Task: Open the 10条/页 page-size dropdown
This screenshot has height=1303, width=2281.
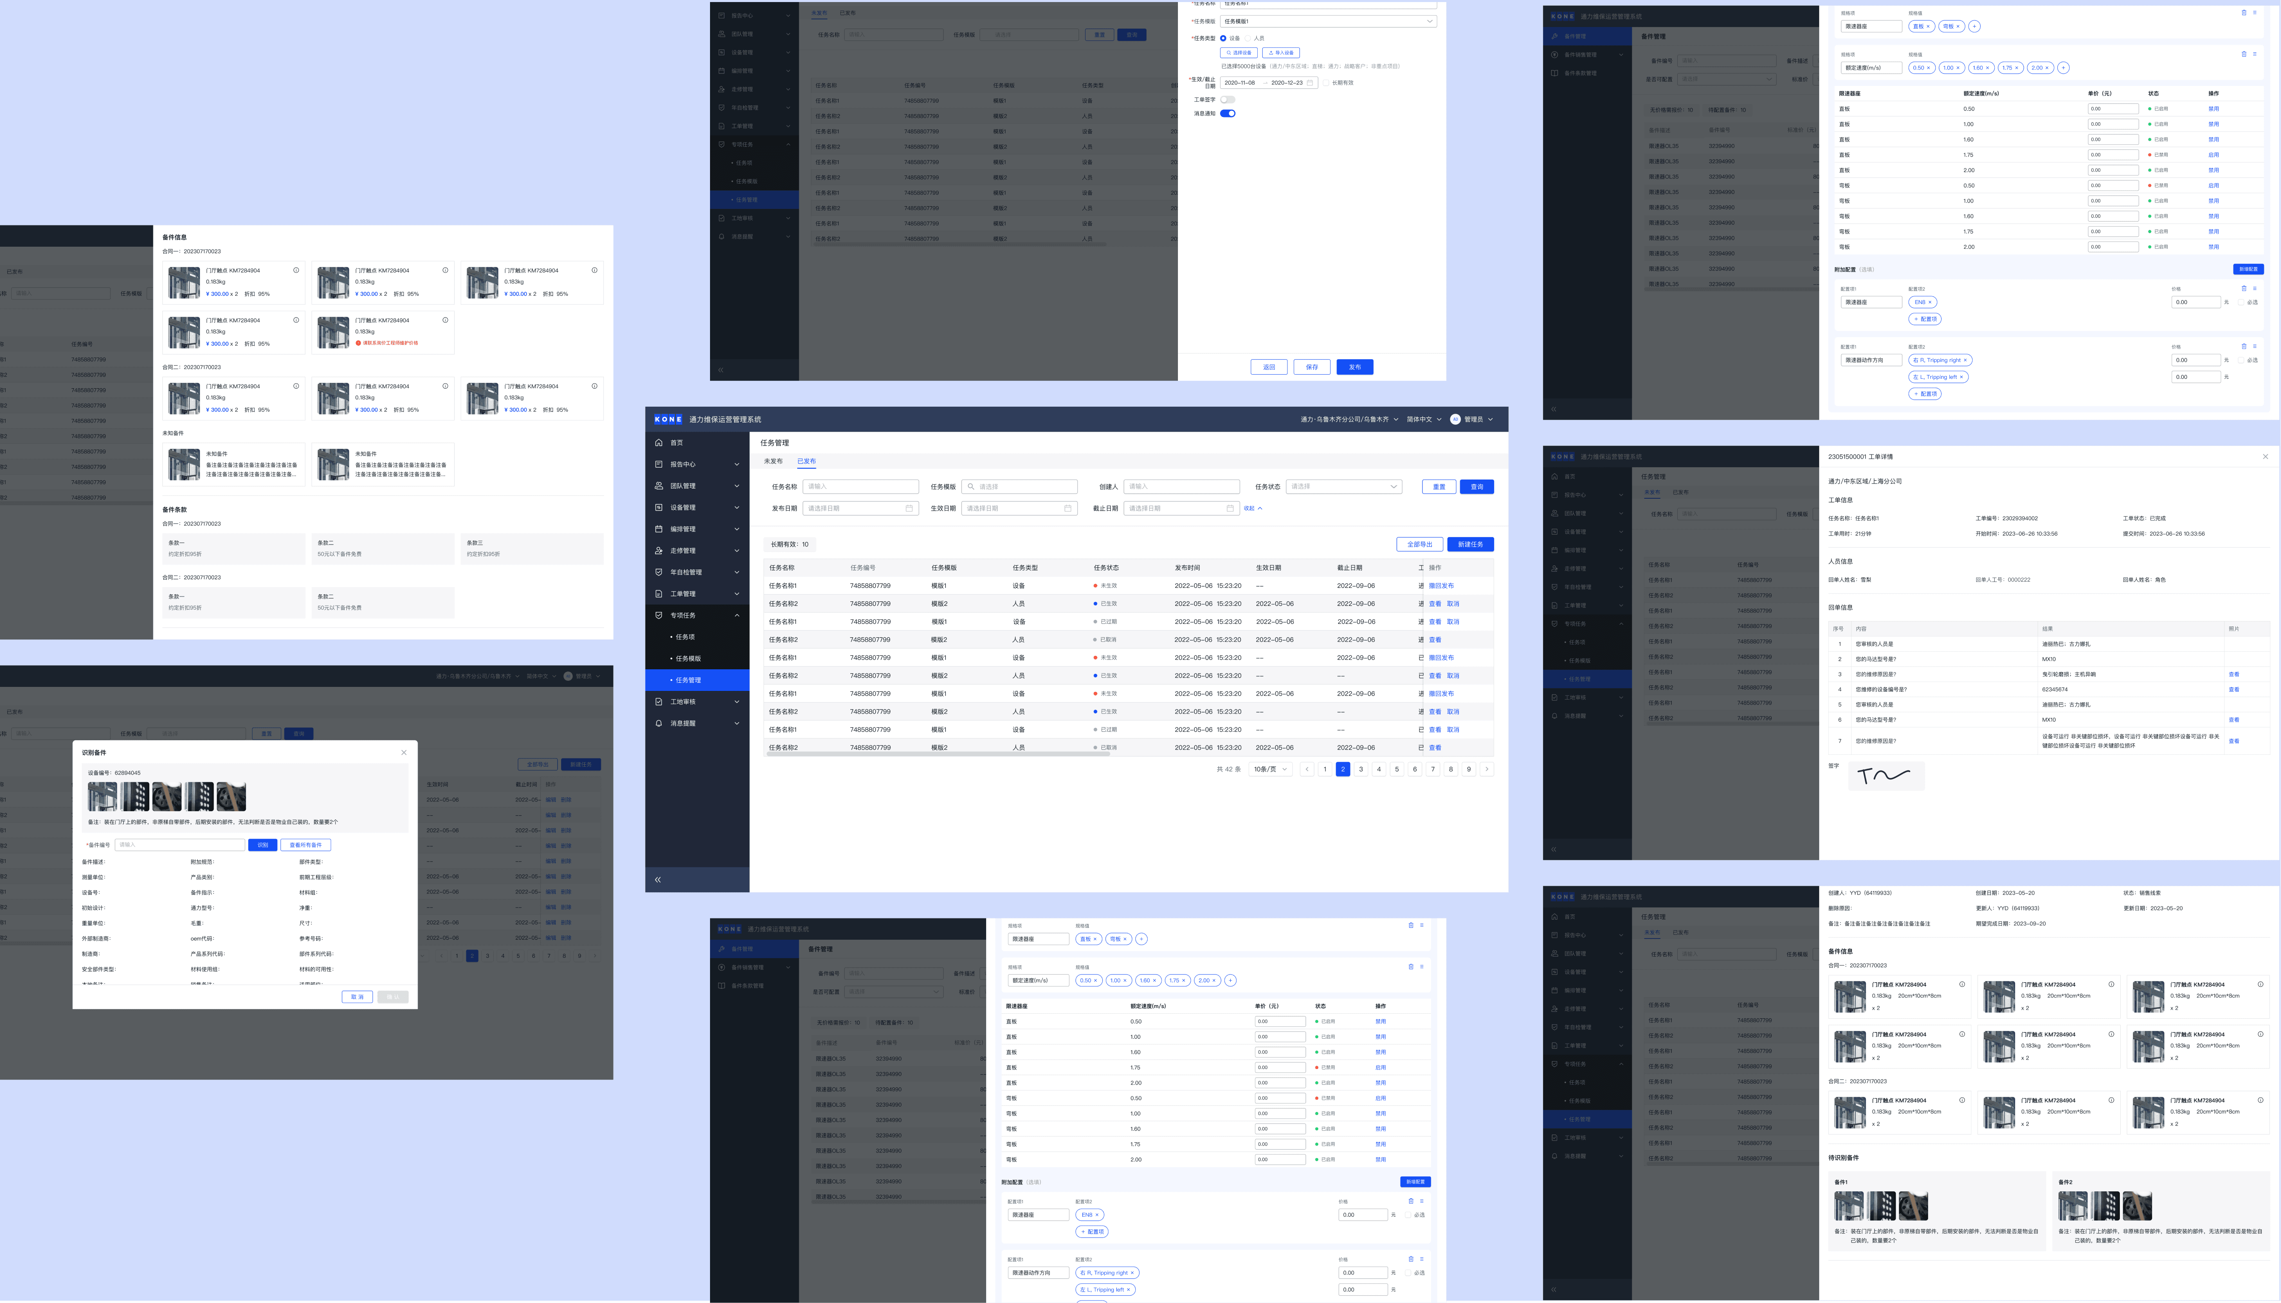Action: click(x=1270, y=769)
